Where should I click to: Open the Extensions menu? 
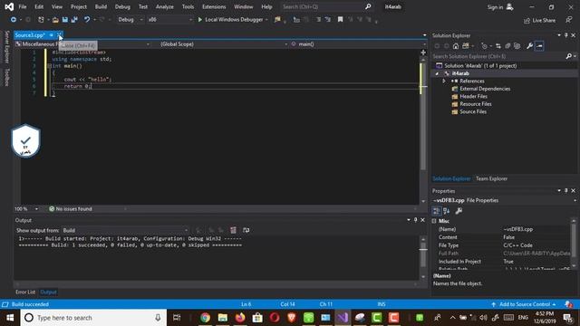coord(214,6)
